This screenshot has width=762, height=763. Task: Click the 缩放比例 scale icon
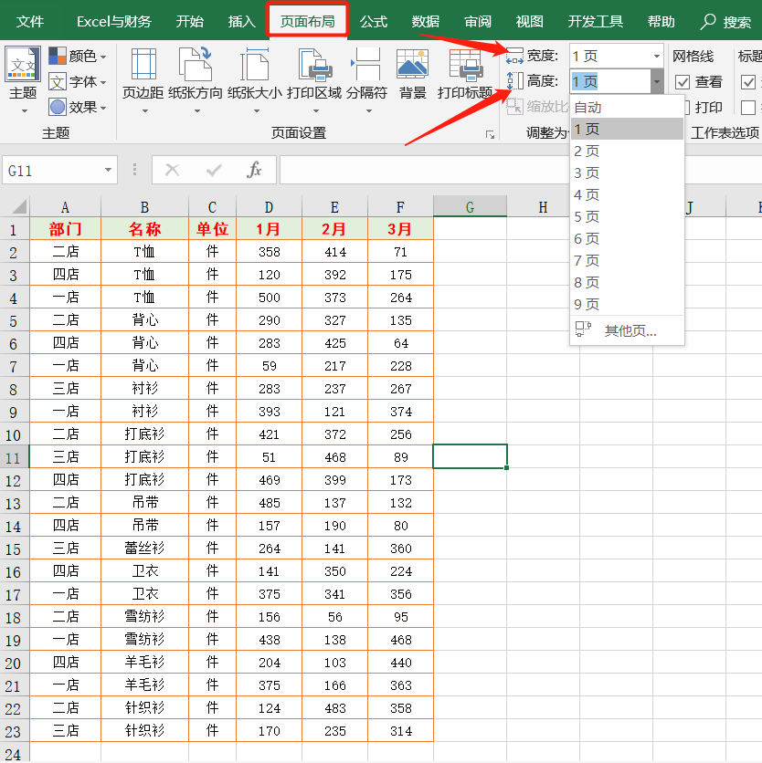[x=514, y=106]
